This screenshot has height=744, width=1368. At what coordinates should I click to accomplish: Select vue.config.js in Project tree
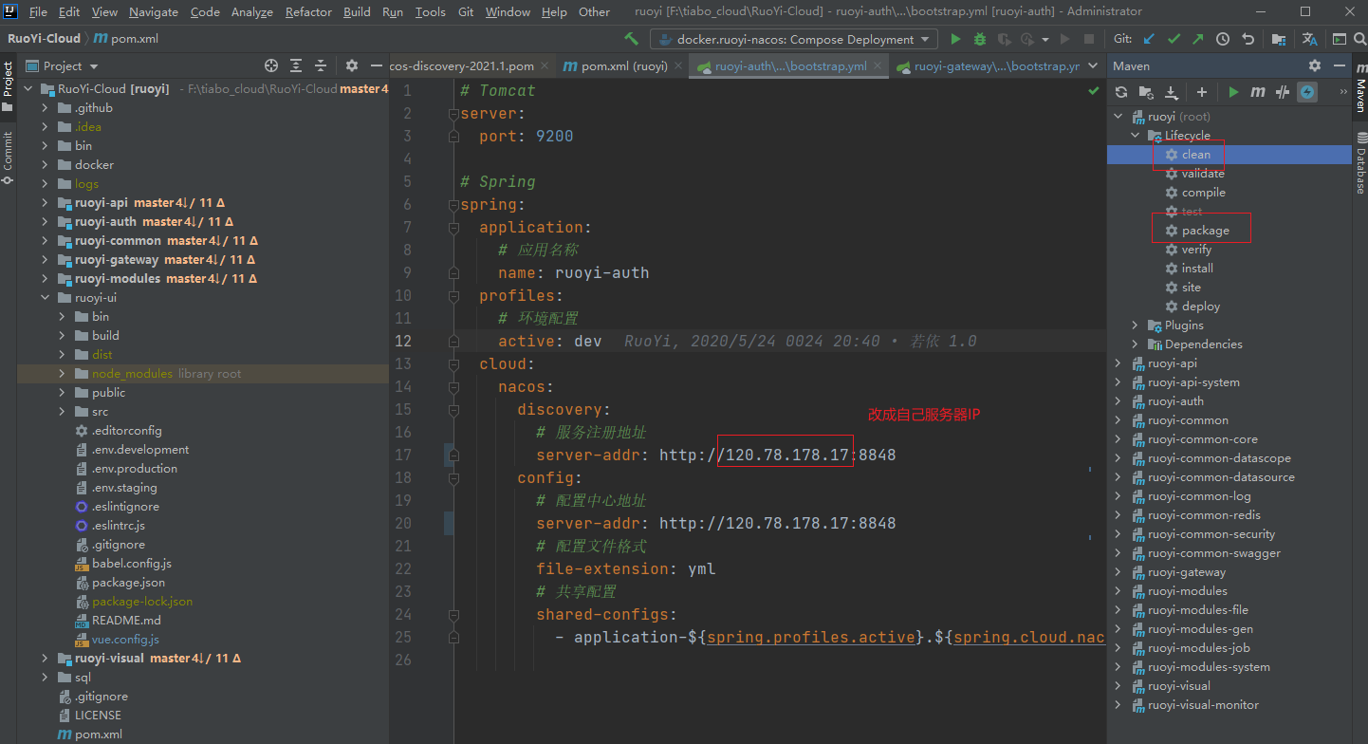(125, 639)
